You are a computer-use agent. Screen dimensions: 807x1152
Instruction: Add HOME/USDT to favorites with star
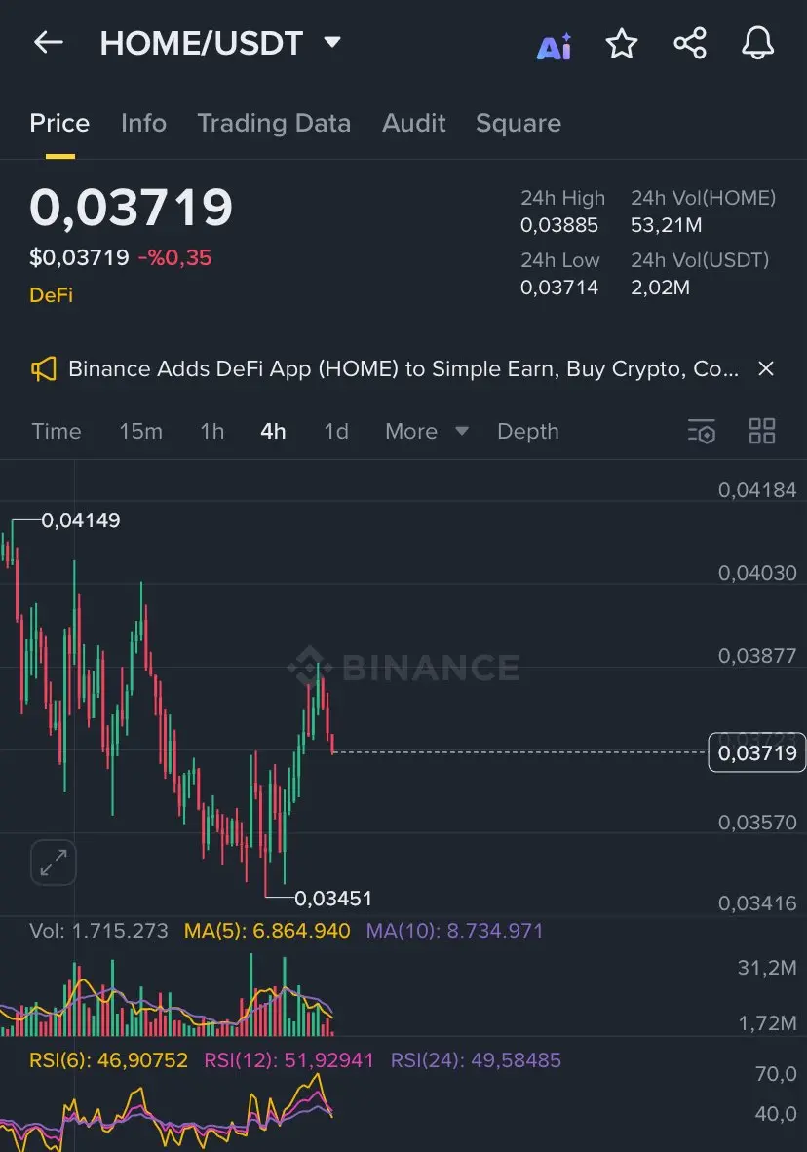pos(621,43)
